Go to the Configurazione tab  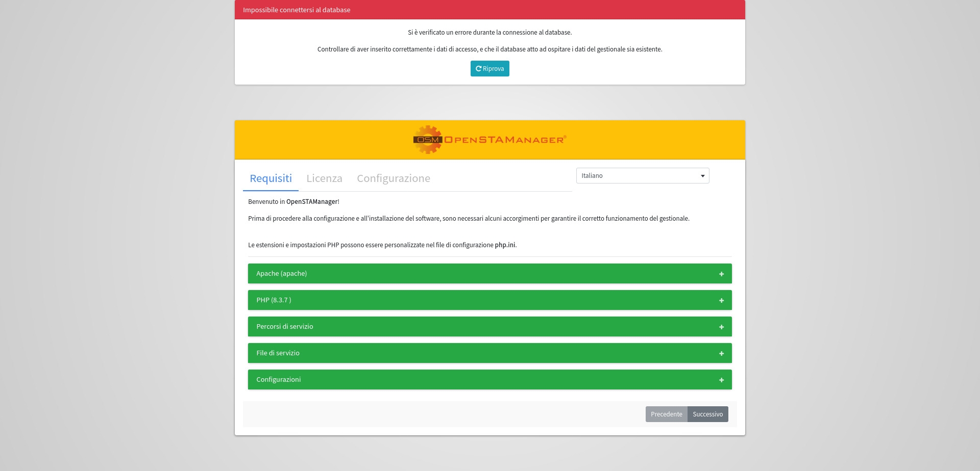click(393, 178)
